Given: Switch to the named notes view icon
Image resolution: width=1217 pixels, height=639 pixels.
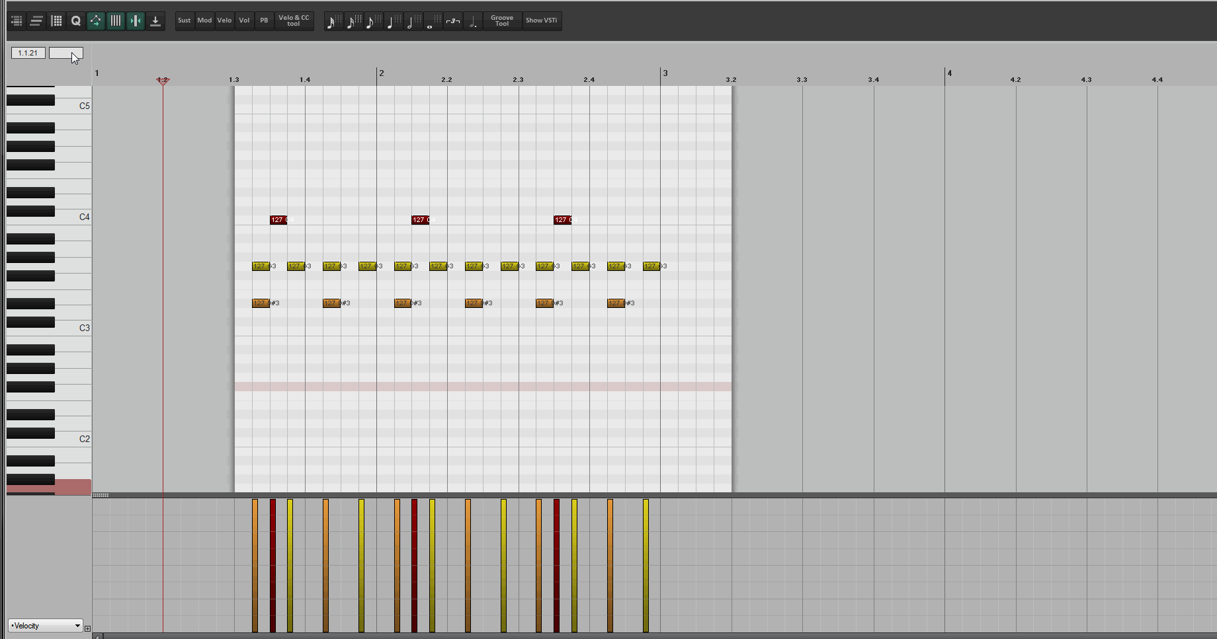Looking at the screenshot, I should 36,21.
